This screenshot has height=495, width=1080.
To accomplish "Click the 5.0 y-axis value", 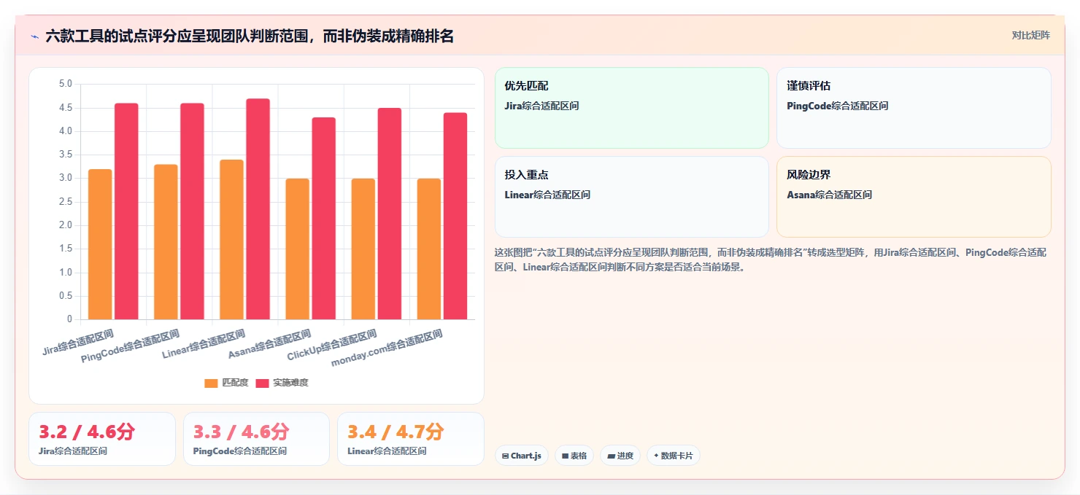I will tap(66, 84).
